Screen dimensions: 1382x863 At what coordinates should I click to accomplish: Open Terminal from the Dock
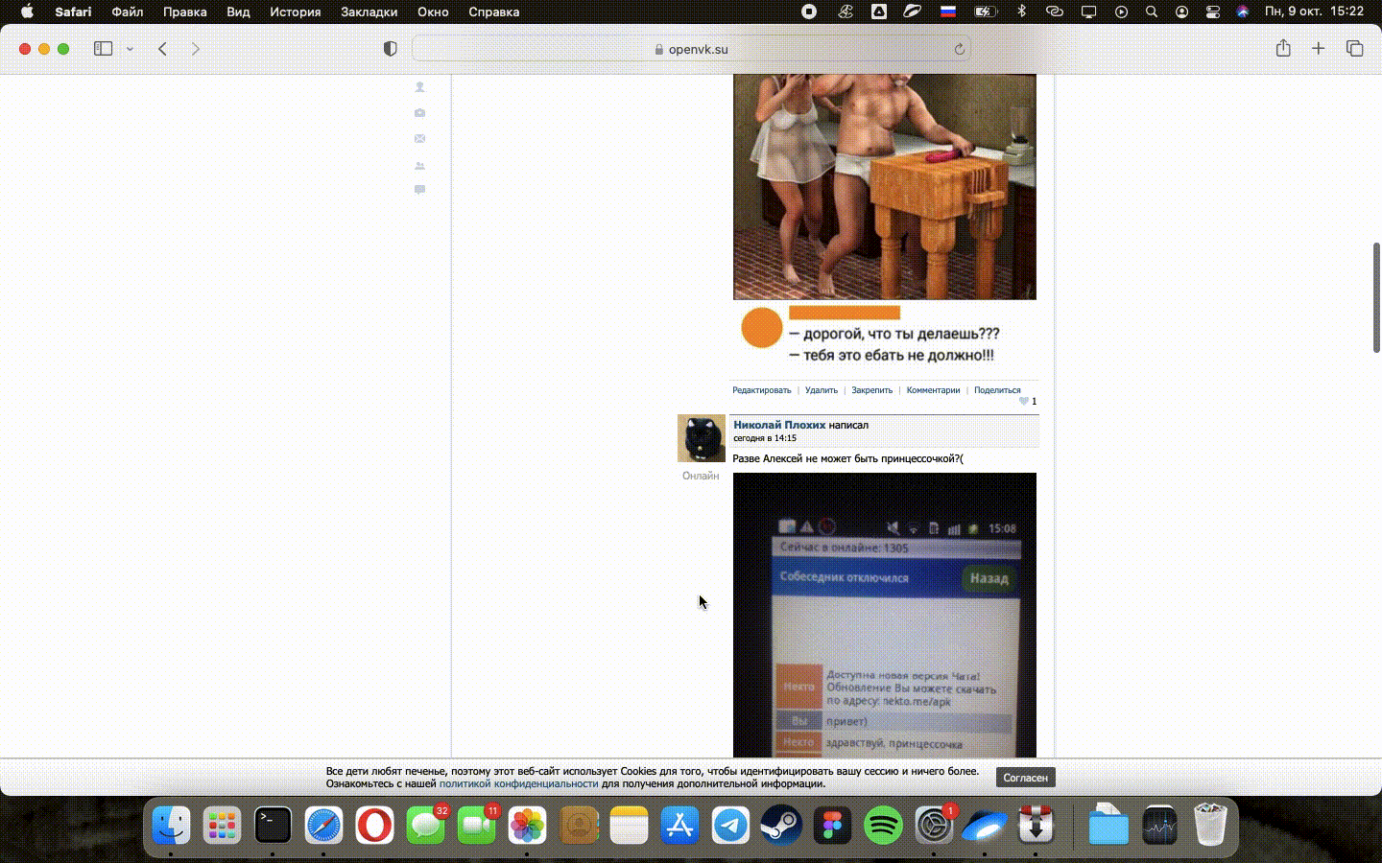click(x=273, y=825)
